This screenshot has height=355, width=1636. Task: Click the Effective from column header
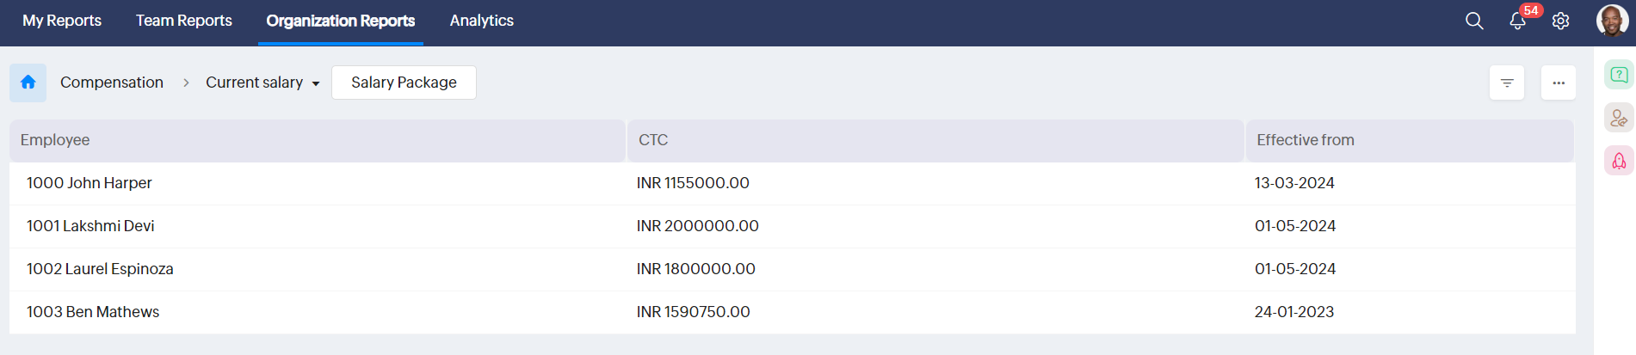[x=1305, y=140]
